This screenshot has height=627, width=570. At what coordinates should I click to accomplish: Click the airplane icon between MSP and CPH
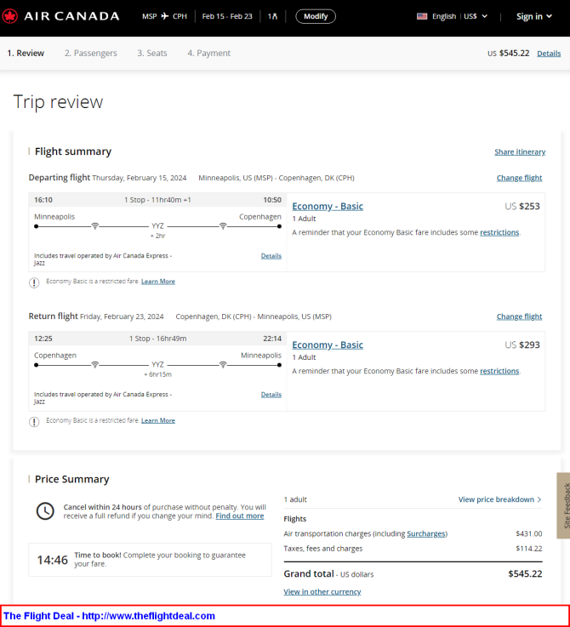click(x=165, y=16)
